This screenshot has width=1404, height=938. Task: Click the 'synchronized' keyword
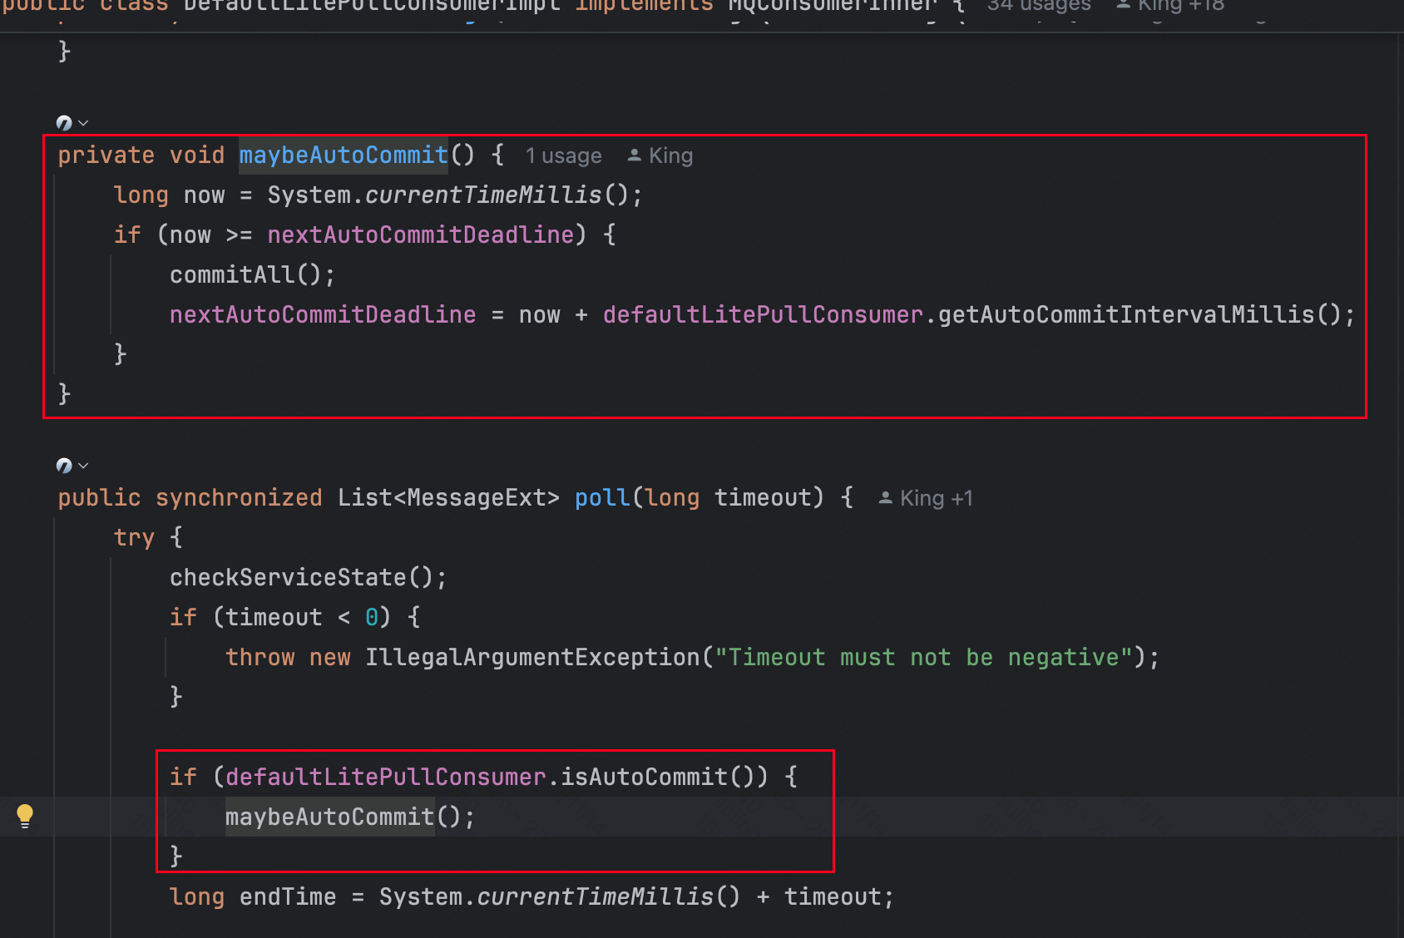click(x=239, y=498)
